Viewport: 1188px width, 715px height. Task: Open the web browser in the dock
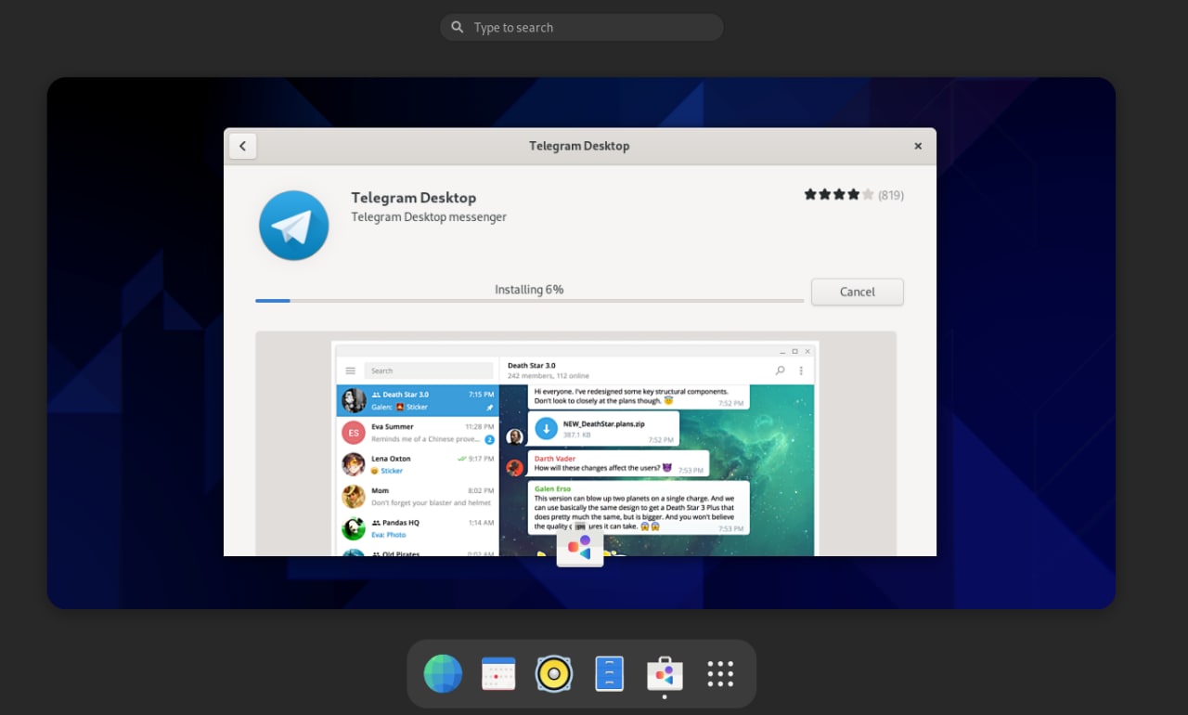(443, 674)
